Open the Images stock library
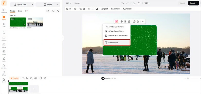This screenshot has height=94, width=201. coord(4,53)
